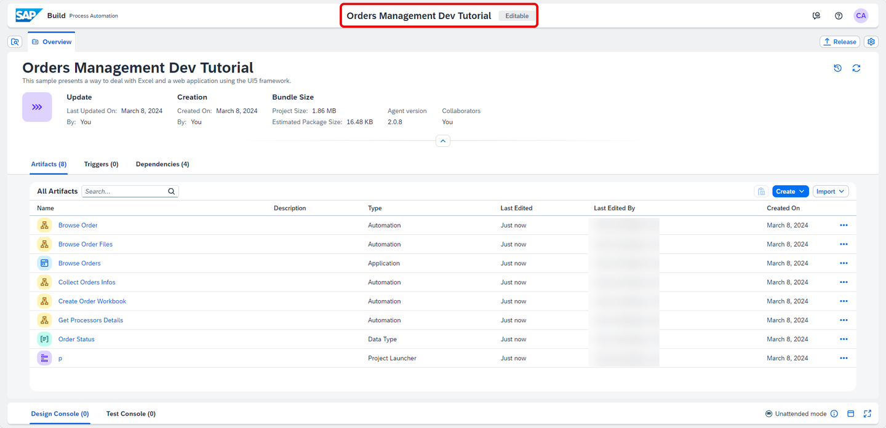The height and width of the screenshot is (428, 886).
Task: Select the Triggers (0) tab
Action: [x=102, y=164]
